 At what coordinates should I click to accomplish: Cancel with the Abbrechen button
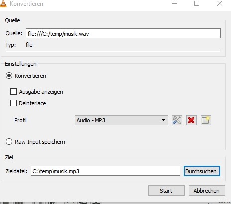click(x=207, y=191)
